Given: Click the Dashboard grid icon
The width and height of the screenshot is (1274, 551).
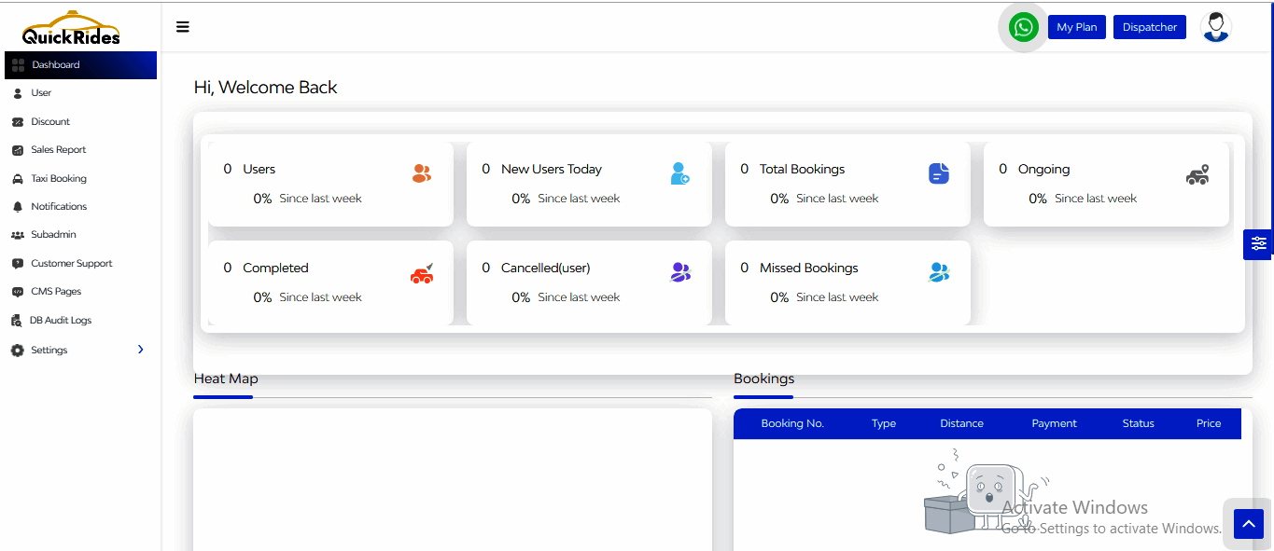Looking at the screenshot, I should click(x=18, y=65).
